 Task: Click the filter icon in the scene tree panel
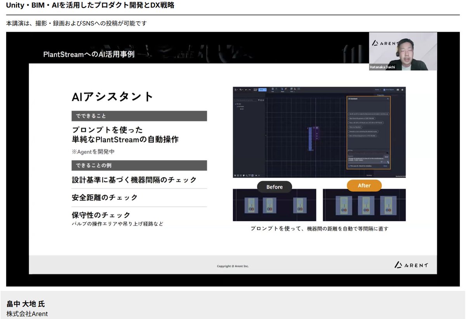coord(259,100)
